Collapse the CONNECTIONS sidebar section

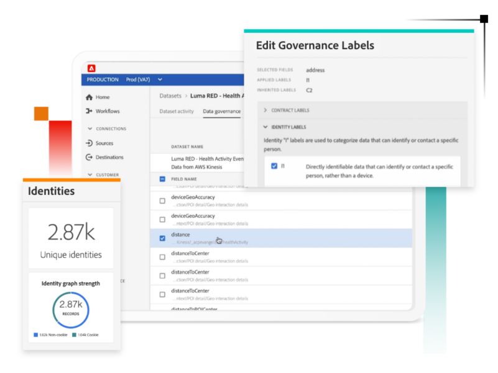pos(90,128)
